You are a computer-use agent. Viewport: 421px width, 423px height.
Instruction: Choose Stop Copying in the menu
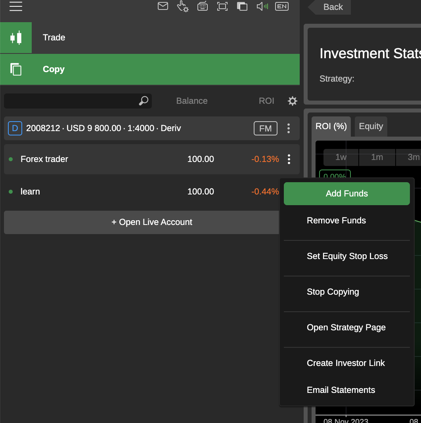pos(333,292)
